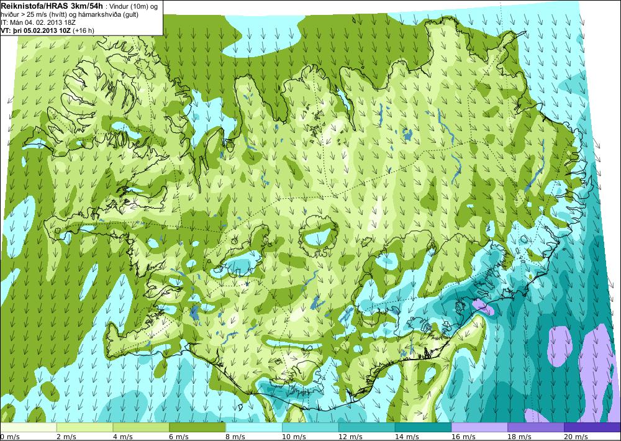Viewport: 621px width, 441px height.
Task: Click the "VT: þri 05.02.2013 10Z" valid time
Action: point(37,30)
